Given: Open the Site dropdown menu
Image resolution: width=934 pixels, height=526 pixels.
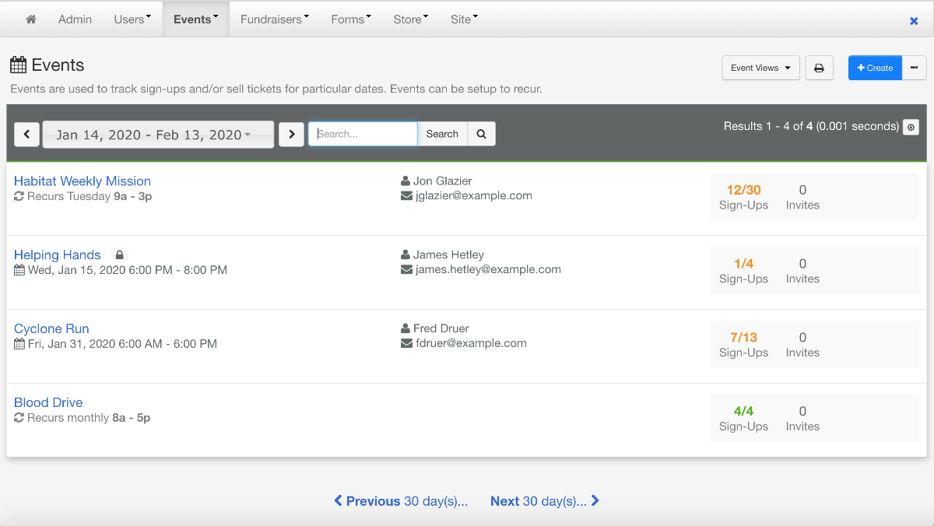Looking at the screenshot, I should click(464, 19).
